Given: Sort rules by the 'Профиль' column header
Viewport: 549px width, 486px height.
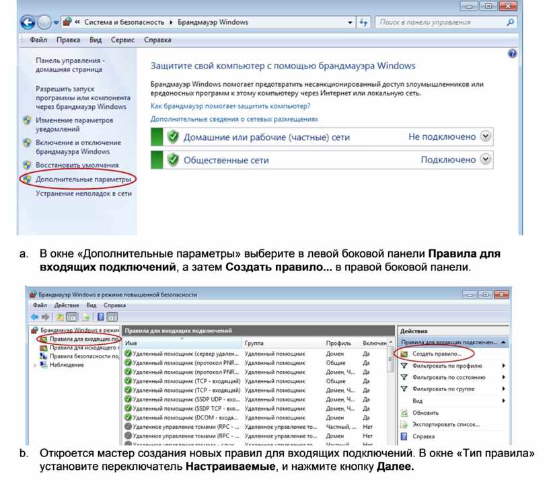Looking at the screenshot, I should click(x=342, y=343).
